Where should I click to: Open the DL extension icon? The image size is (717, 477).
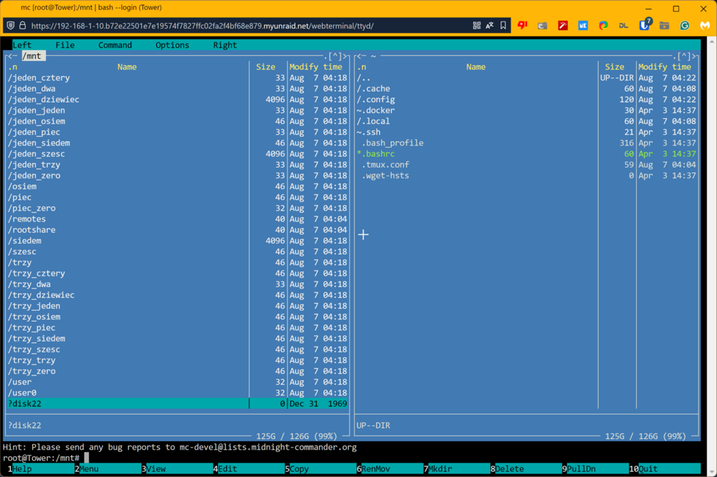pos(623,26)
